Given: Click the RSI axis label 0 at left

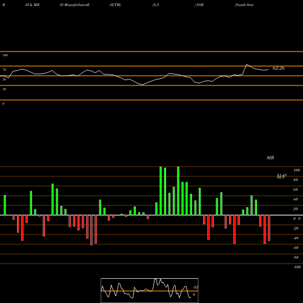Looking at the screenshot, I should click(3, 104).
